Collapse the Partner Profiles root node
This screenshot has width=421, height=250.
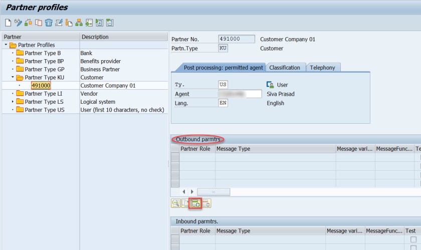coord(6,45)
